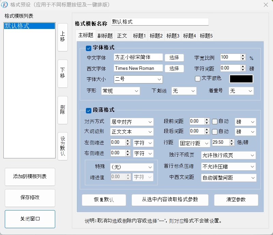Increase 段后间距 value with up arrow

click(207, 129)
